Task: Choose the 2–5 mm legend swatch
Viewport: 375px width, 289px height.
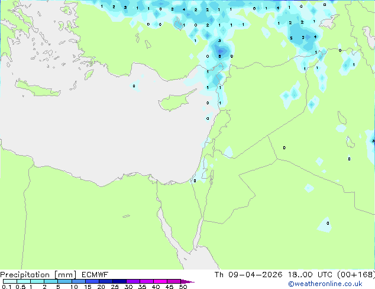Action: point(51,281)
